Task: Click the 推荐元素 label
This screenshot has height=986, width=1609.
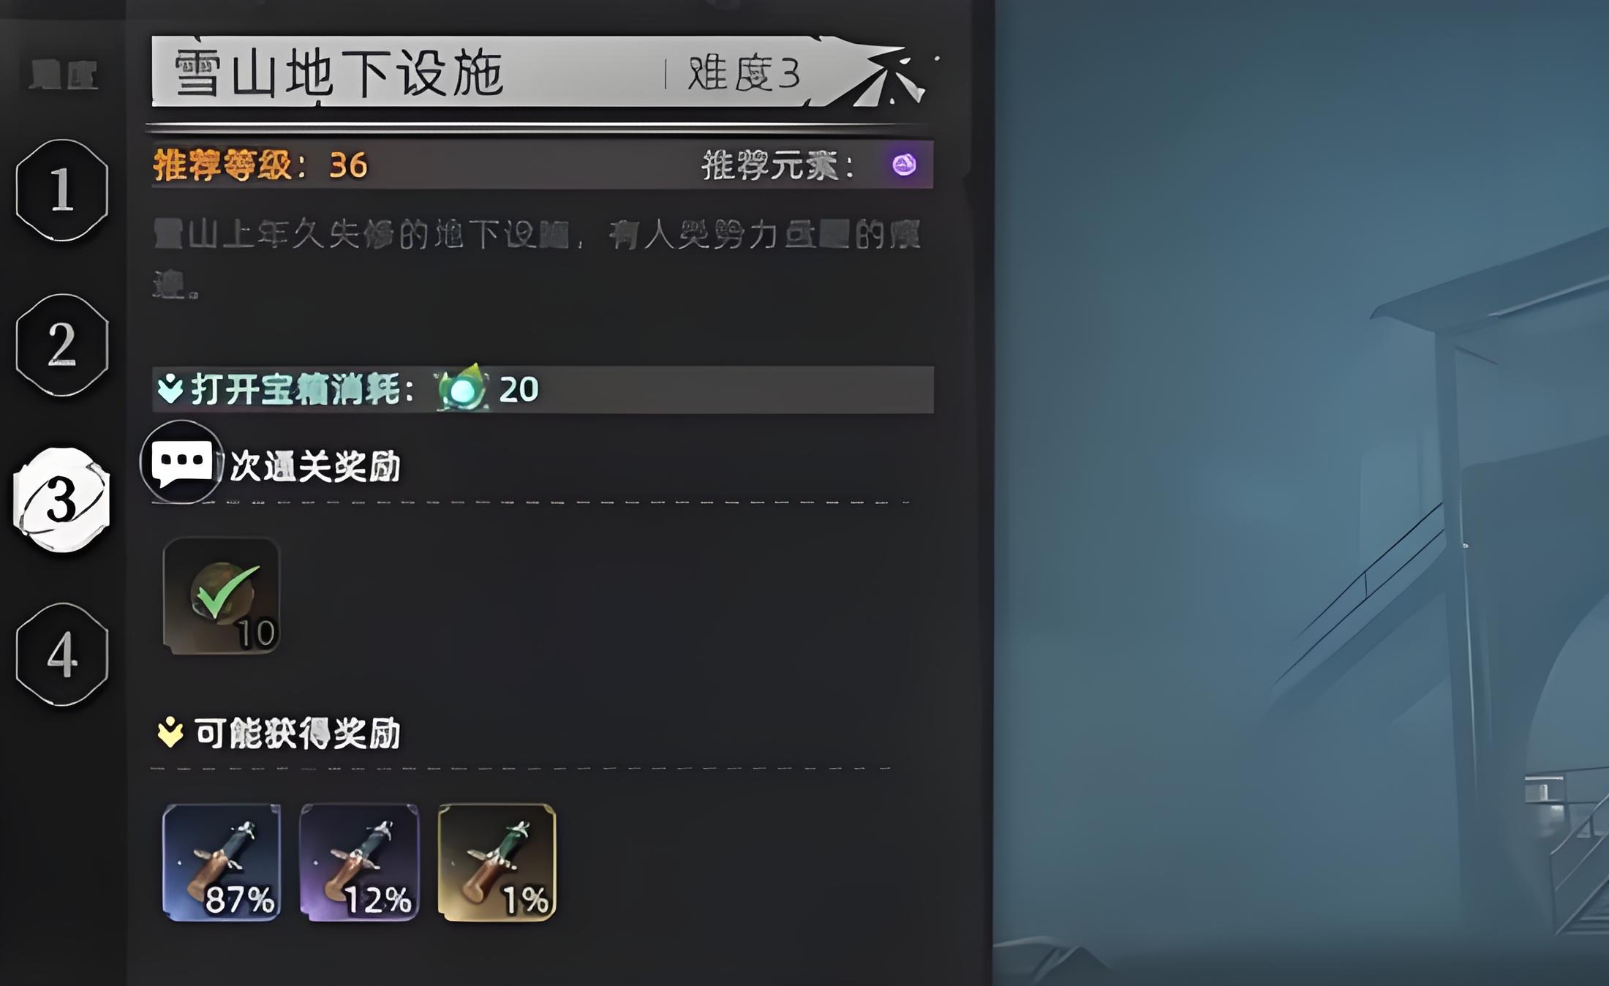Action: [x=778, y=165]
